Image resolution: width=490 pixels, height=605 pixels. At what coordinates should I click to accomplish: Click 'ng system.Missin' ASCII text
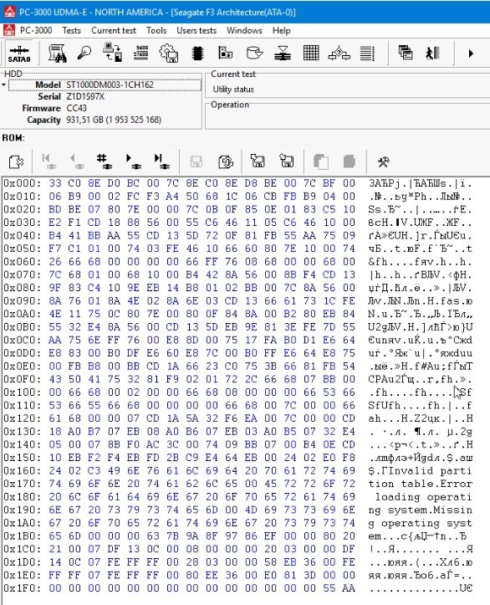pos(421,510)
